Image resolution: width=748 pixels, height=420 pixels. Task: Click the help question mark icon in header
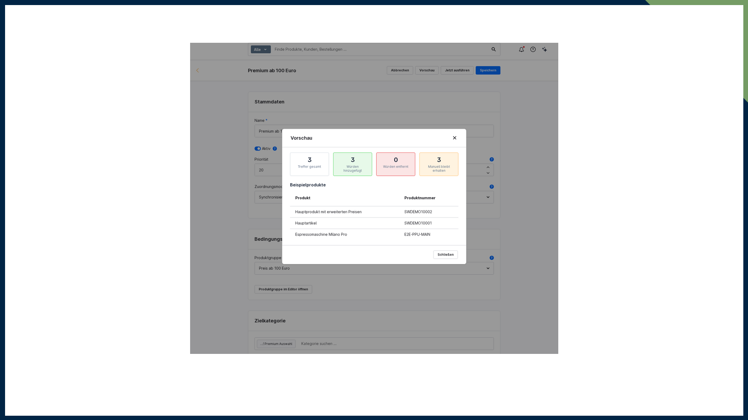533,49
